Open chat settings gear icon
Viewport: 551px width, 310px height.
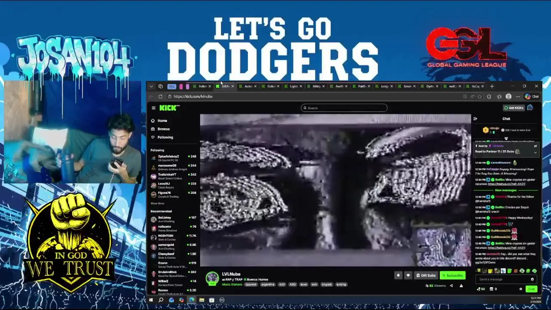520,289
